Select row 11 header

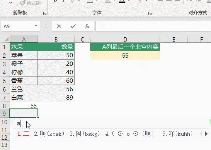[x=5, y=130]
